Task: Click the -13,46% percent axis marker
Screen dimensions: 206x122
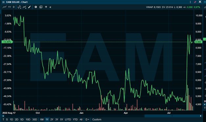Action: [7, 42]
